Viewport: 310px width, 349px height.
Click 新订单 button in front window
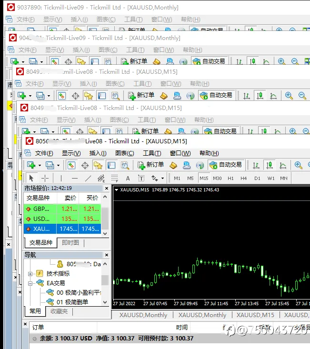tap(151, 165)
